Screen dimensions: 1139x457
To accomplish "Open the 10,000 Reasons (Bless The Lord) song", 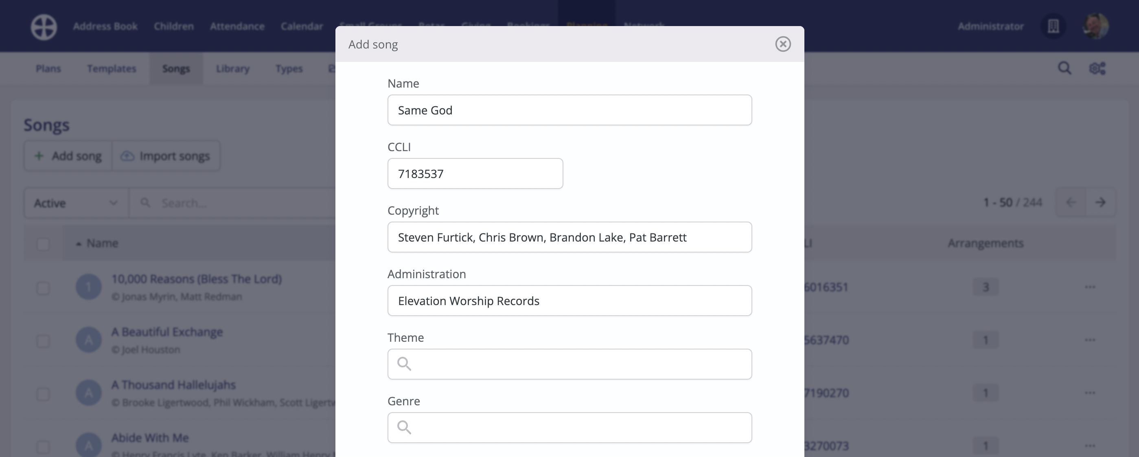I will pos(196,279).
